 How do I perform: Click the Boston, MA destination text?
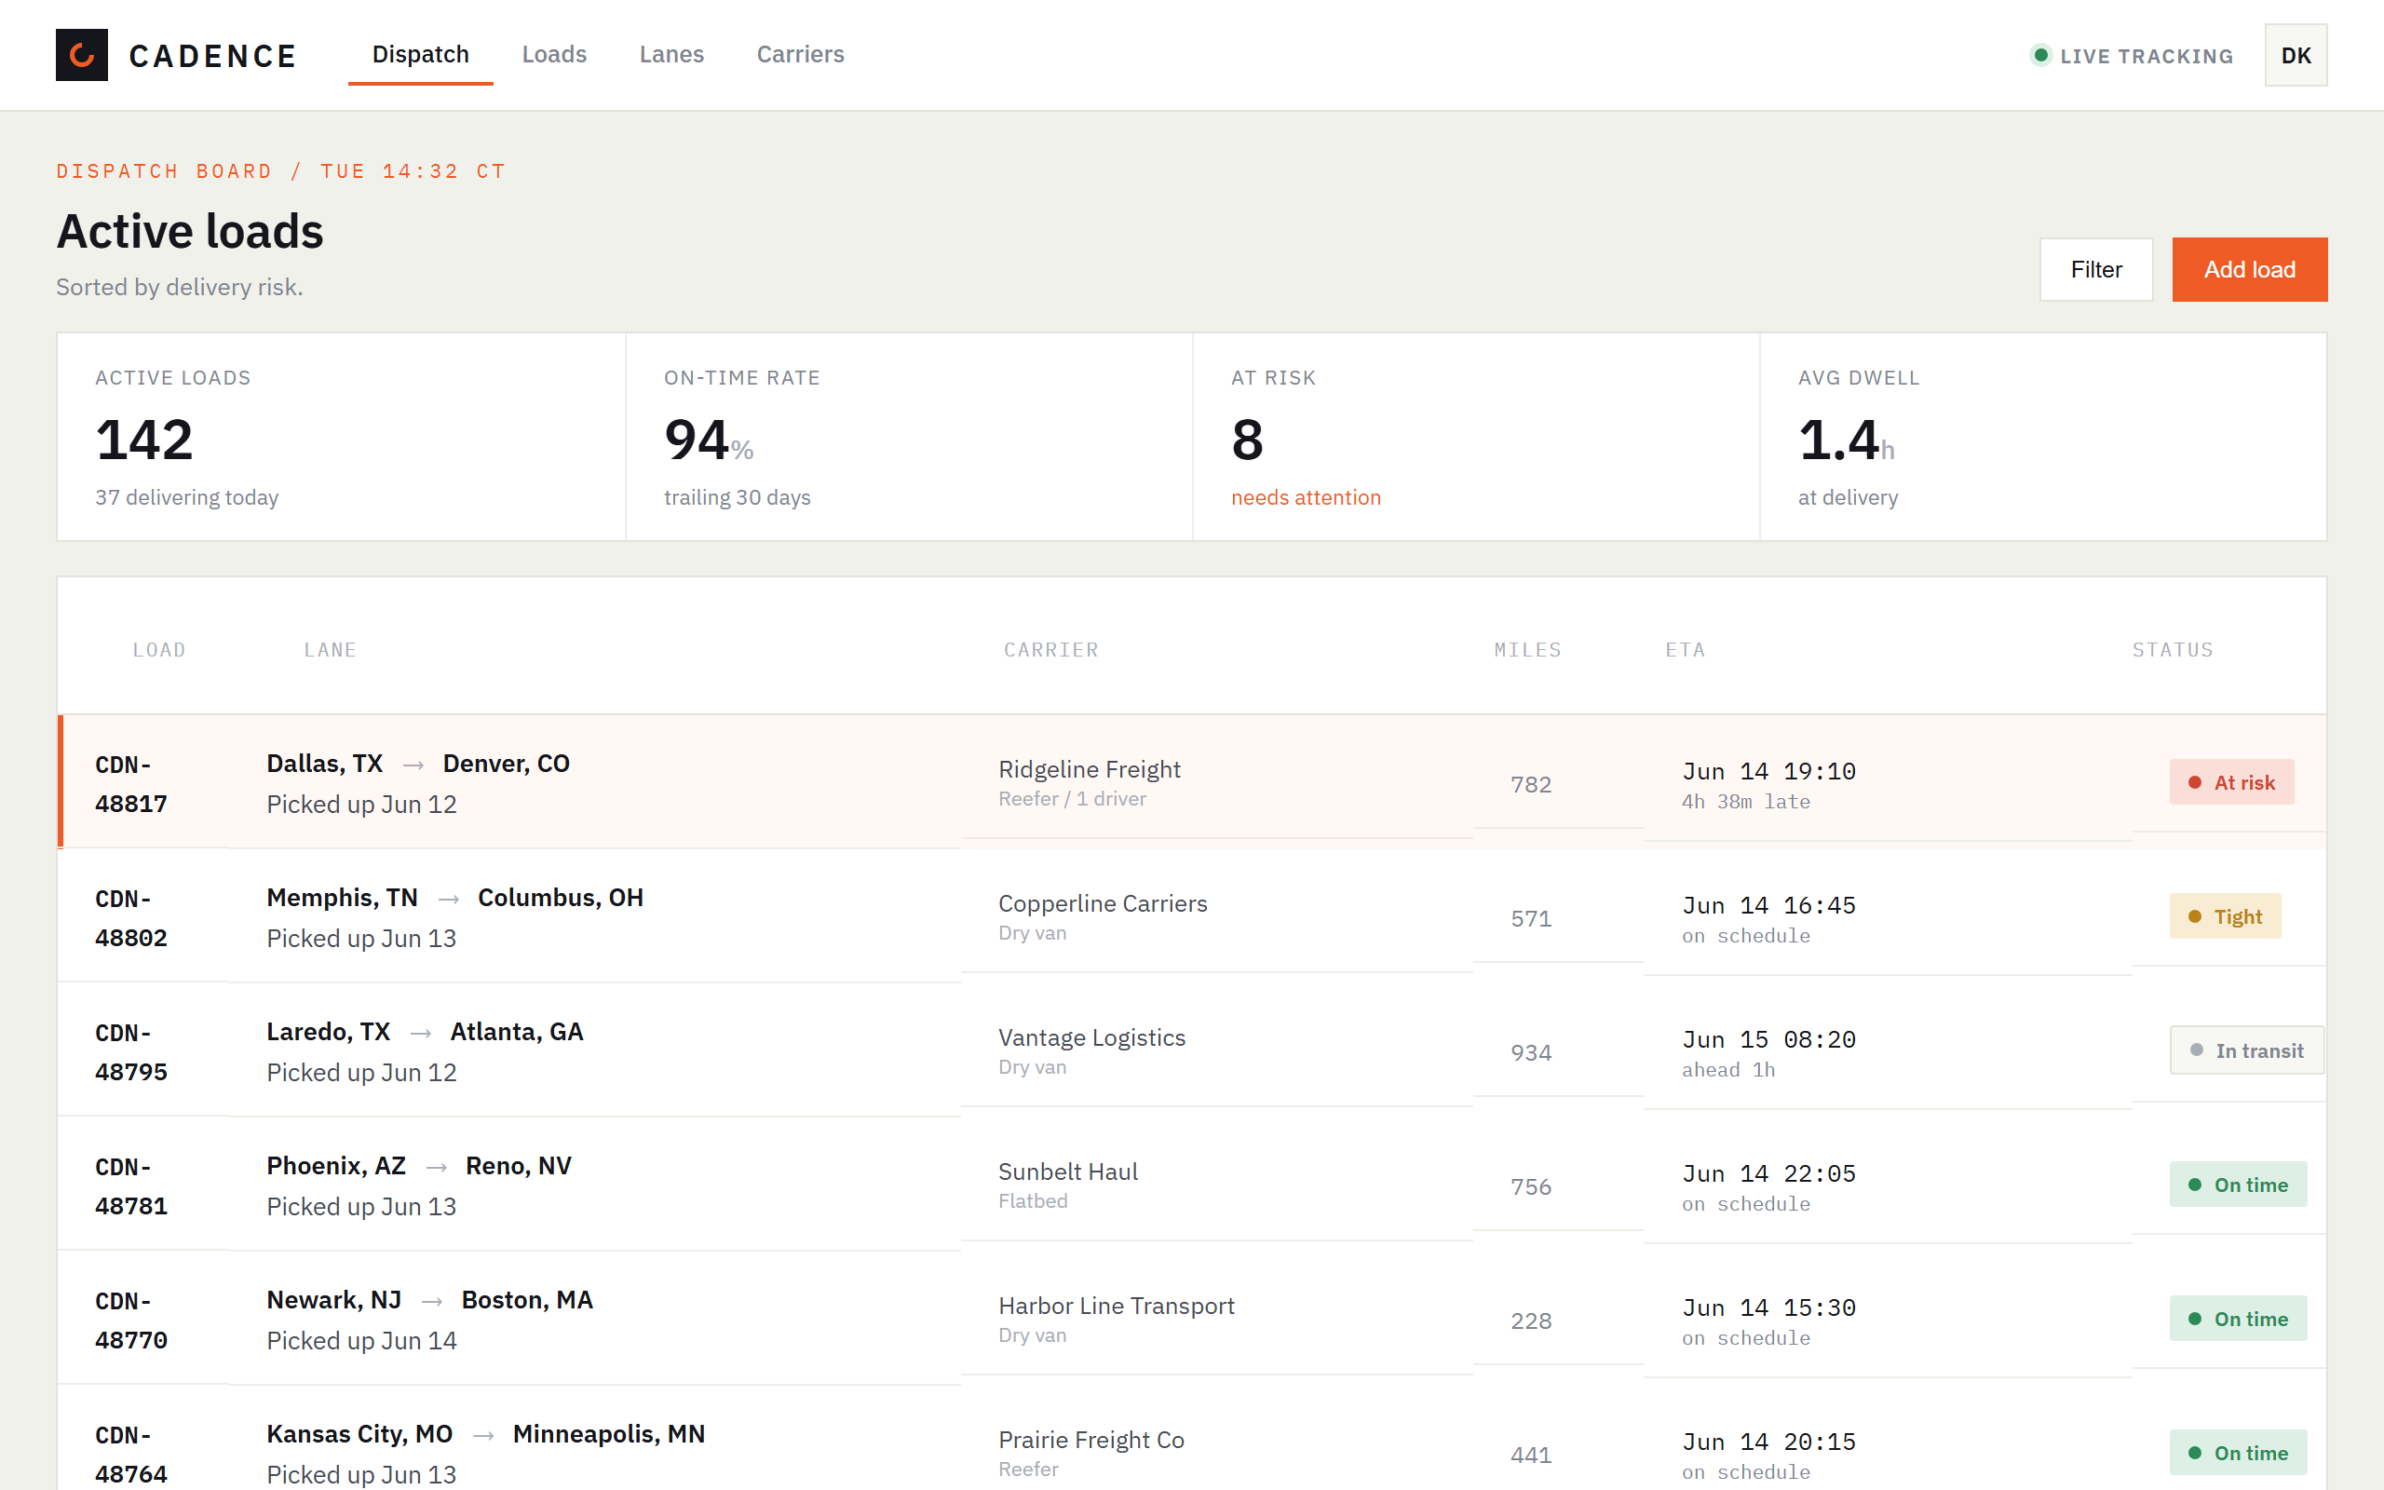tap(527, 1300)
